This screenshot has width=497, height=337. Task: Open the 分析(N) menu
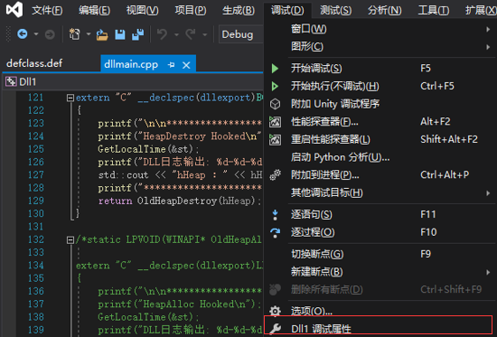click(x=384, y=10)
